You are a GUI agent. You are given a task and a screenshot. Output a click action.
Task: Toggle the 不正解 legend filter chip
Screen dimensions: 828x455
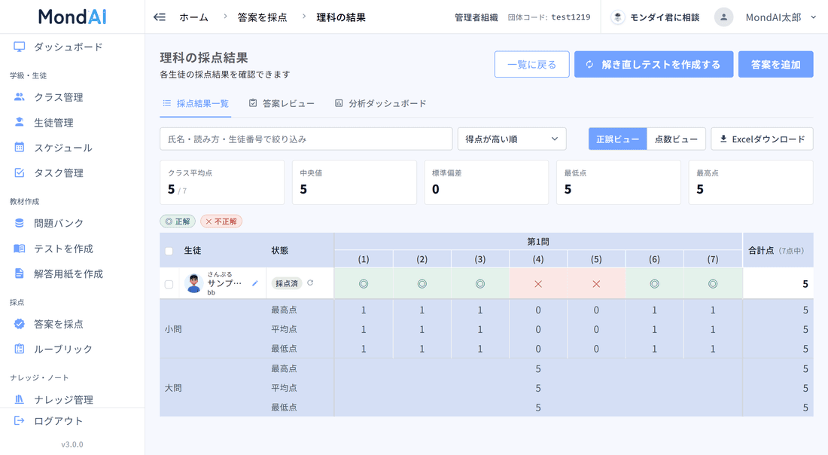click(221, 221)
